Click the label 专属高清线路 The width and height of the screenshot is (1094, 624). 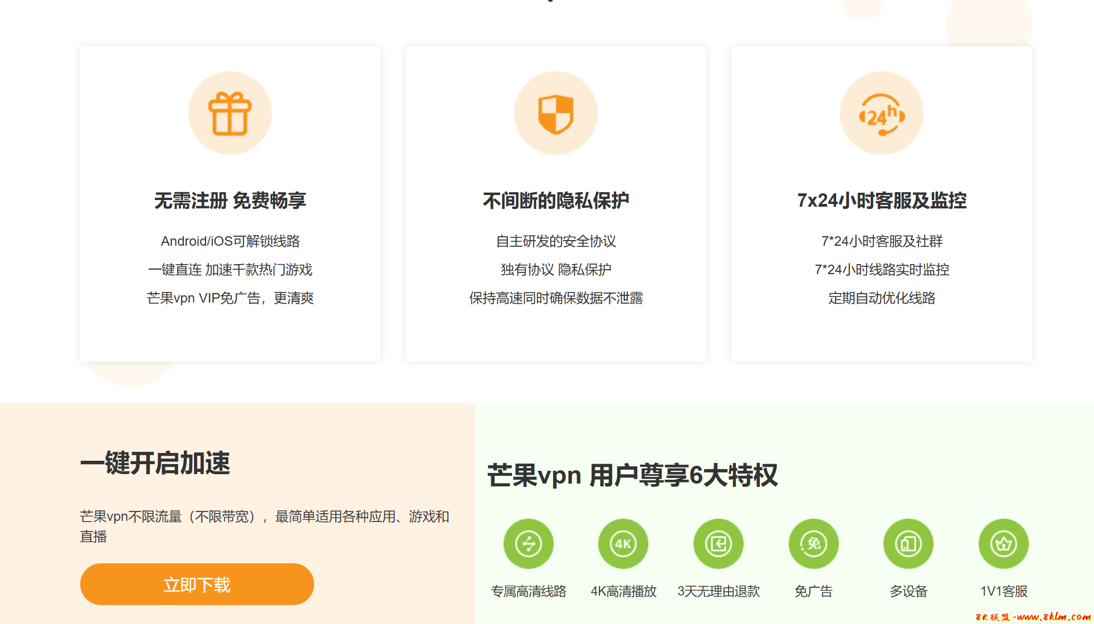click(529, 591)
